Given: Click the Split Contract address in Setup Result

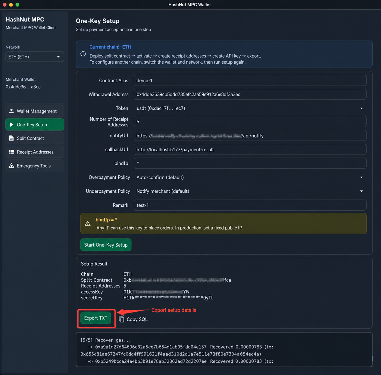Looking at the screenshot, I should [x=177, y=280].
